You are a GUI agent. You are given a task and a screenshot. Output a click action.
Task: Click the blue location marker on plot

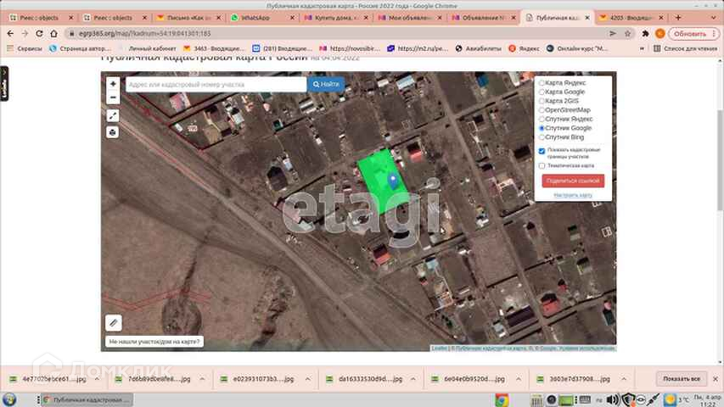tap(392, 179)
